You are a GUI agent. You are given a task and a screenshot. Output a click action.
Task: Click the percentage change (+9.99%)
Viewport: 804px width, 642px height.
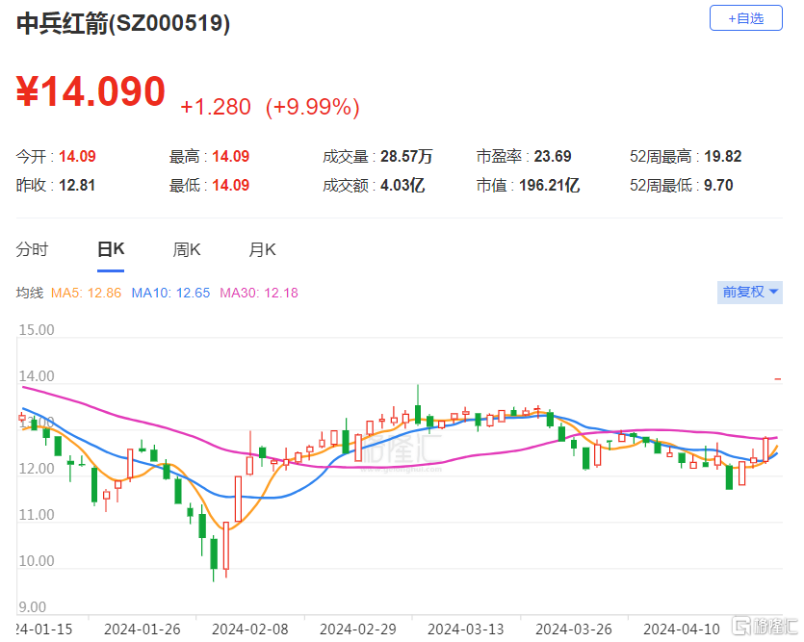coord(312,107)
